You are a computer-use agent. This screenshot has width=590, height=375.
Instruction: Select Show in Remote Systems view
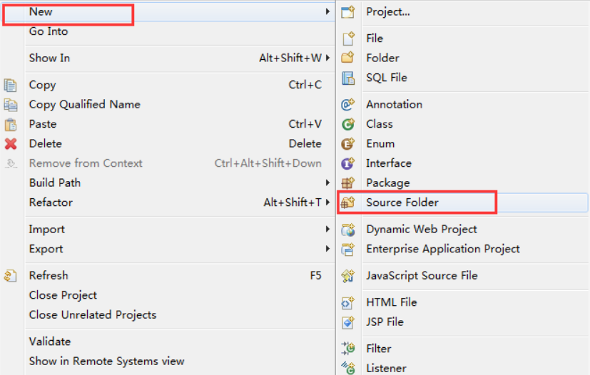pyautogui.click(x=106, y=361)
